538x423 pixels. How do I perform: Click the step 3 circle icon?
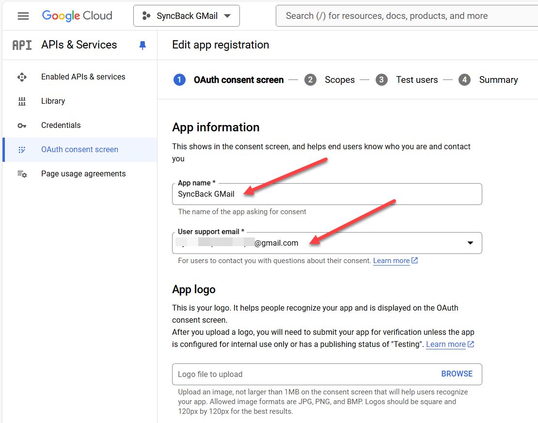(381, 79)
